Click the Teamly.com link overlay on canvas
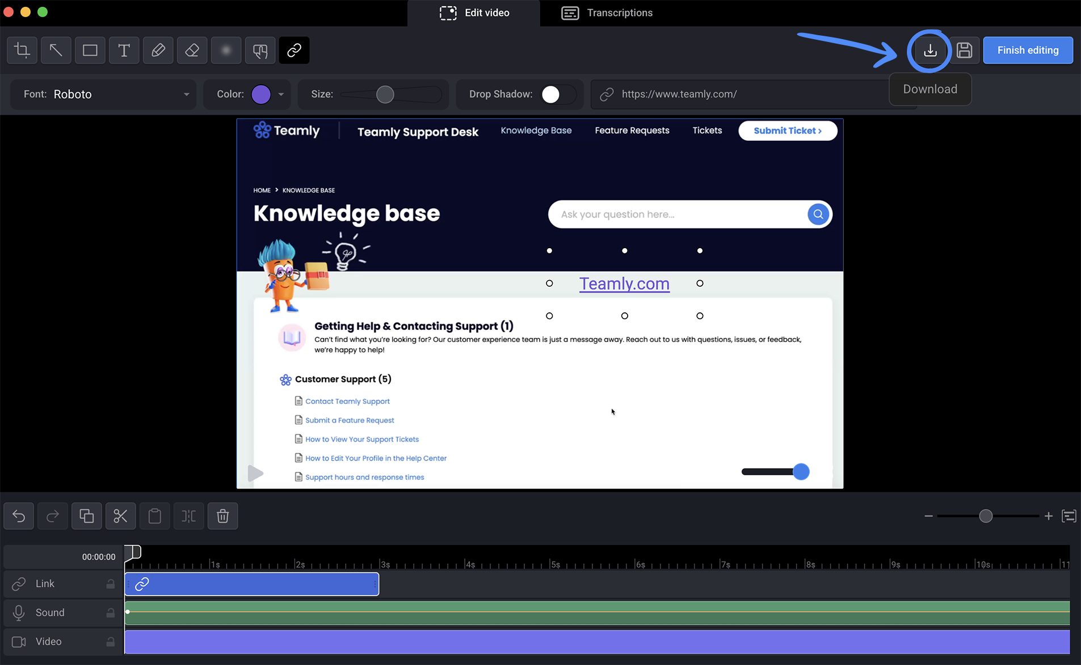The width and height of the screenshot is (1081, 665). click(x=624, y=283)
